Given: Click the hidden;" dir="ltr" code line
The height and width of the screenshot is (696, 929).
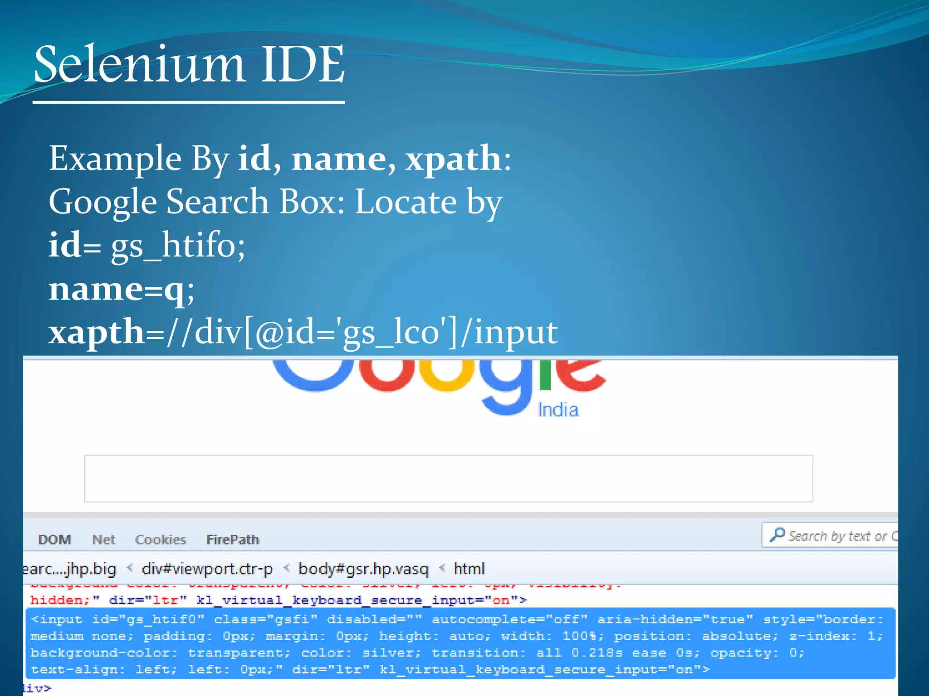Looking at the screenshot, I should coord(279,600).
